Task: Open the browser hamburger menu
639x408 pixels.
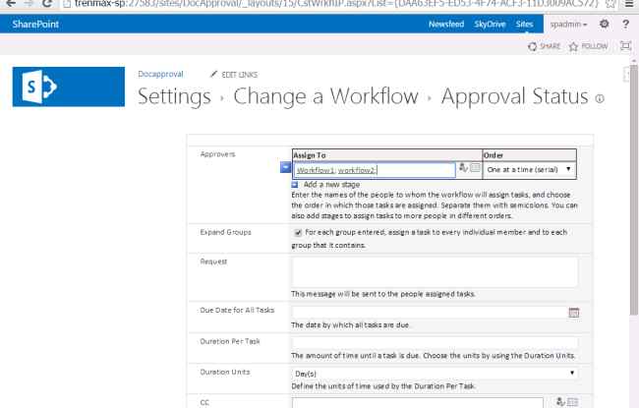Action: 629,4
